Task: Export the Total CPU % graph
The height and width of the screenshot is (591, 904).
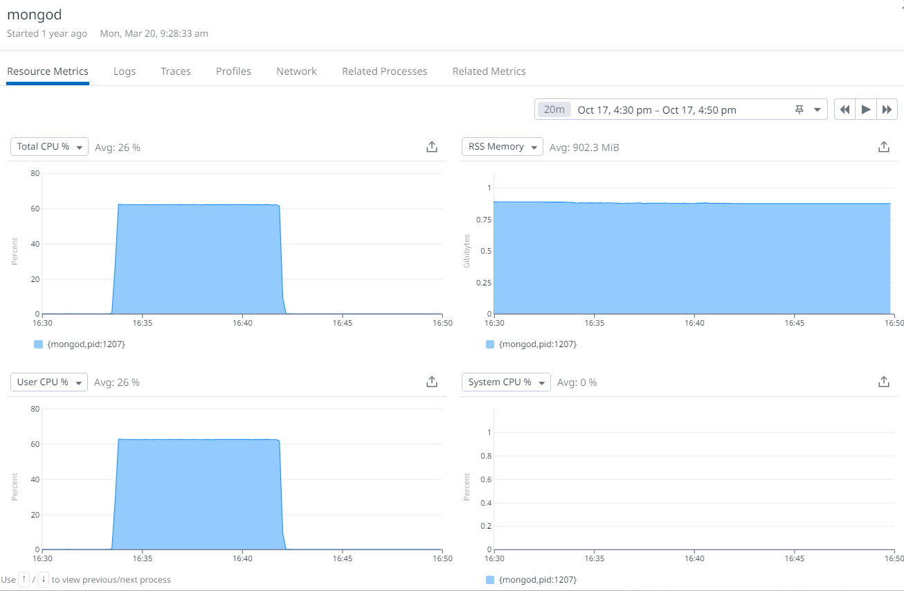Action: pos(431,147)
